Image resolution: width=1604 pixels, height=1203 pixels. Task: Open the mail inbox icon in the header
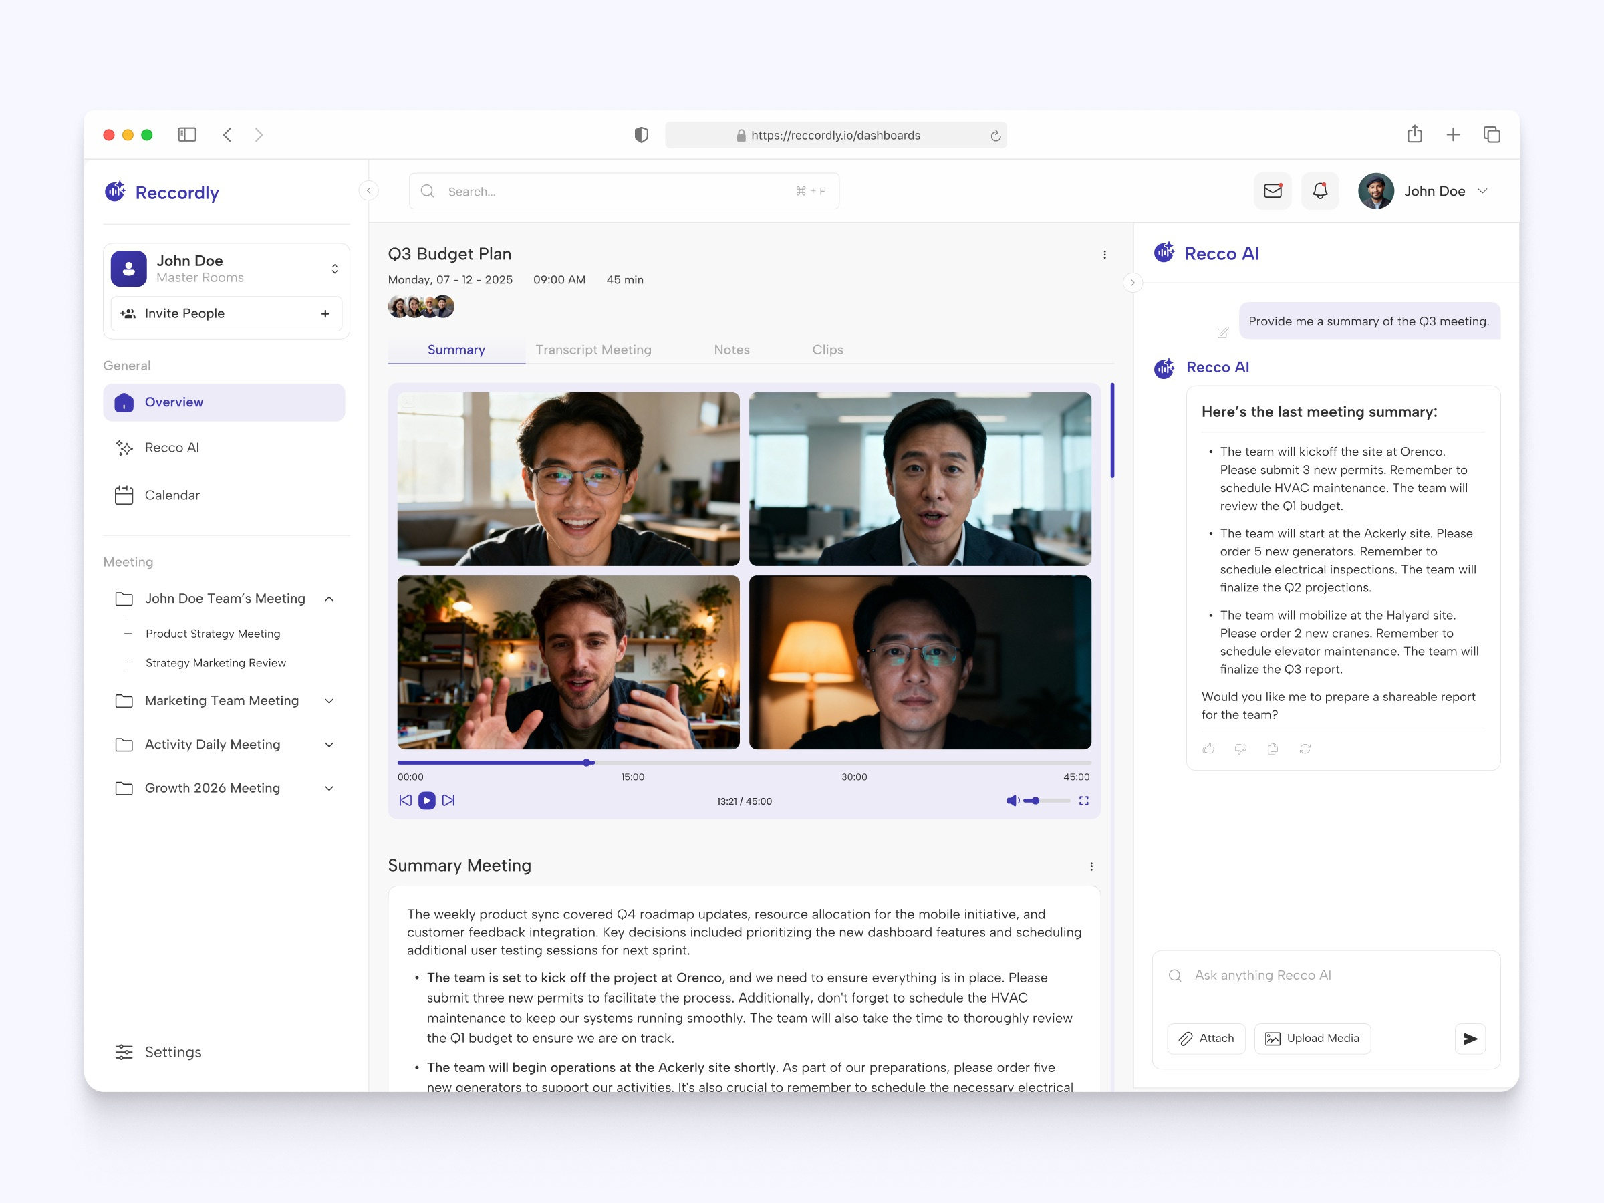1272,190
